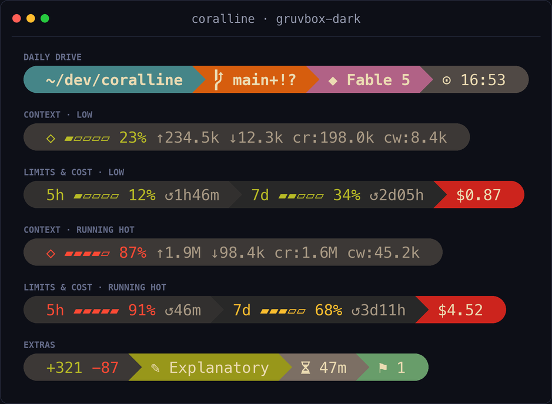Click the LIMITS & COST · RUNNING HOT heading

click(x=95, y=287)
